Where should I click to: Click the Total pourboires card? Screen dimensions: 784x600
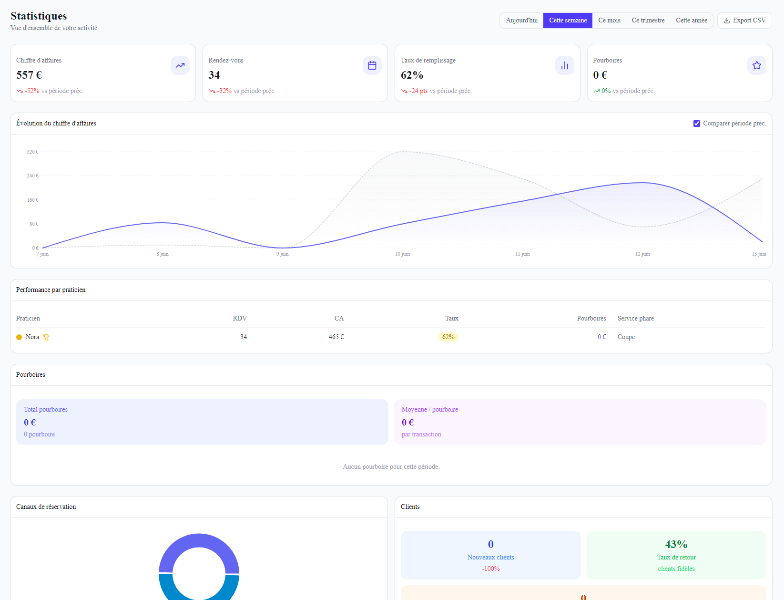[203, 422]
